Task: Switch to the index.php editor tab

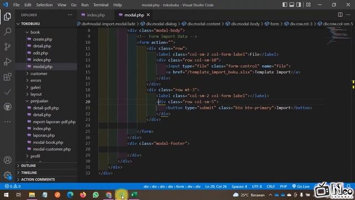Action: click(96, 15)
